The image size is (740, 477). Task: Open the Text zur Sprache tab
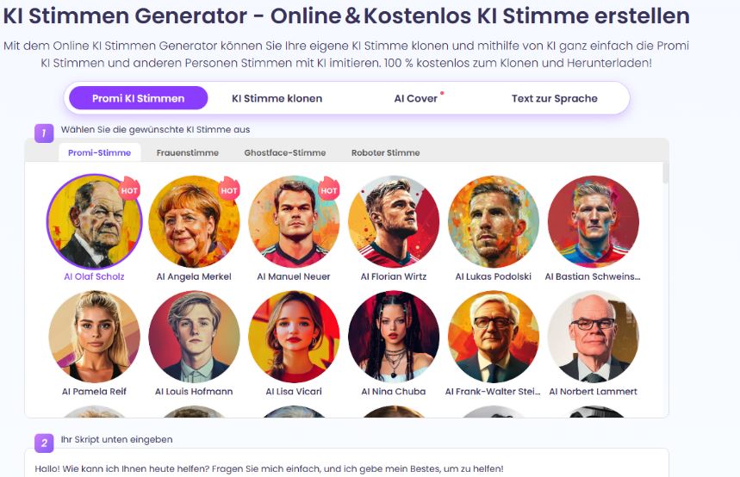click(x=554, y=98)
